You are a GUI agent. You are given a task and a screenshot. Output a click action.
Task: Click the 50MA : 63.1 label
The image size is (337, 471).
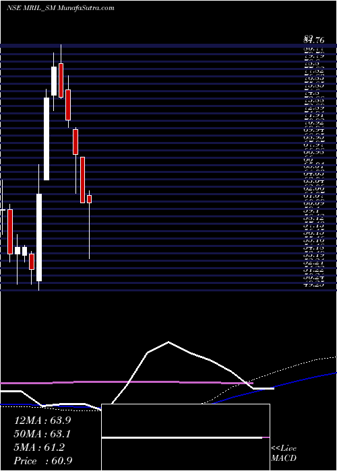pos(42,434)
